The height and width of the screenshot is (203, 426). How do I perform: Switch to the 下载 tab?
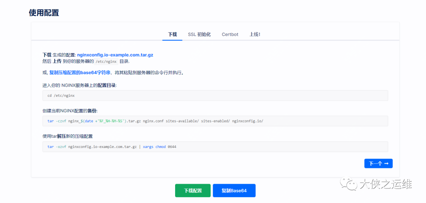coord(172,34)
